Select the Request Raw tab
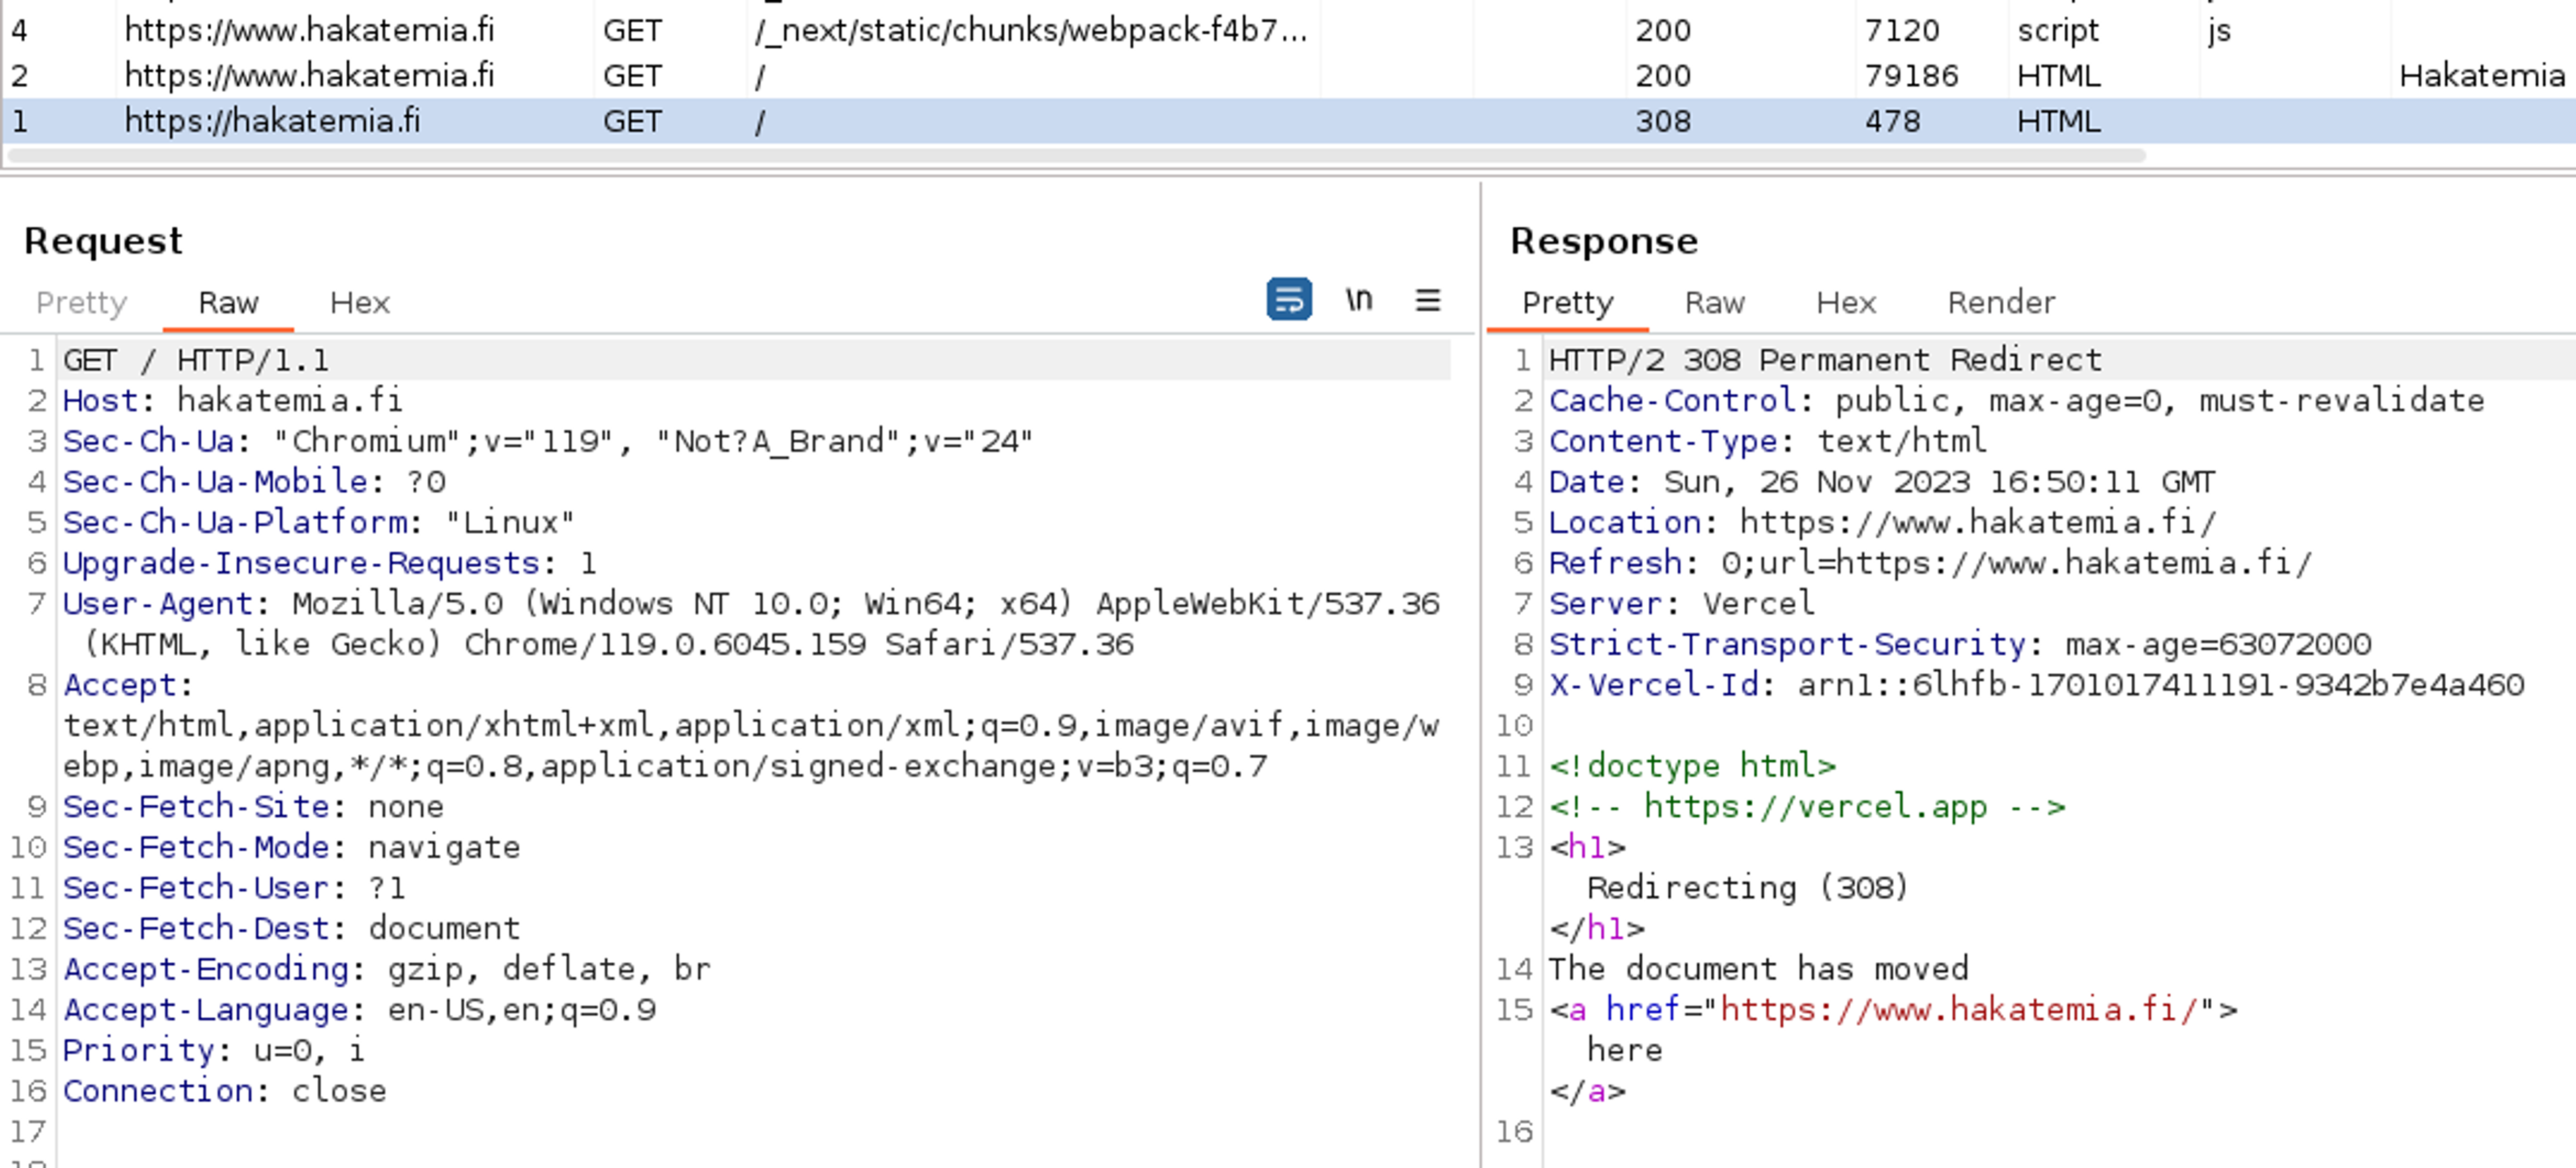This screenshot has height=1168, width=2576. pyautogui.click(x=228, y=303)
